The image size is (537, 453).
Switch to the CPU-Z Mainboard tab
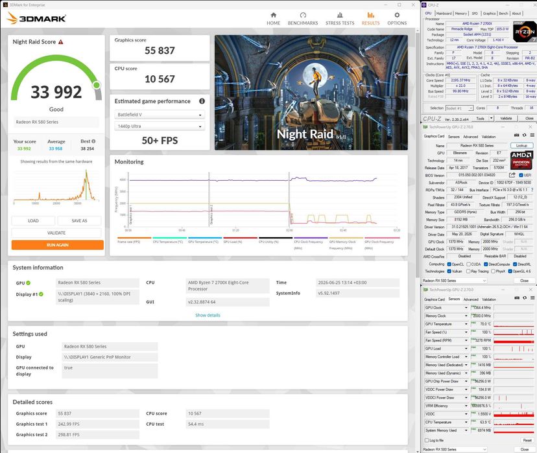(444, 14)
